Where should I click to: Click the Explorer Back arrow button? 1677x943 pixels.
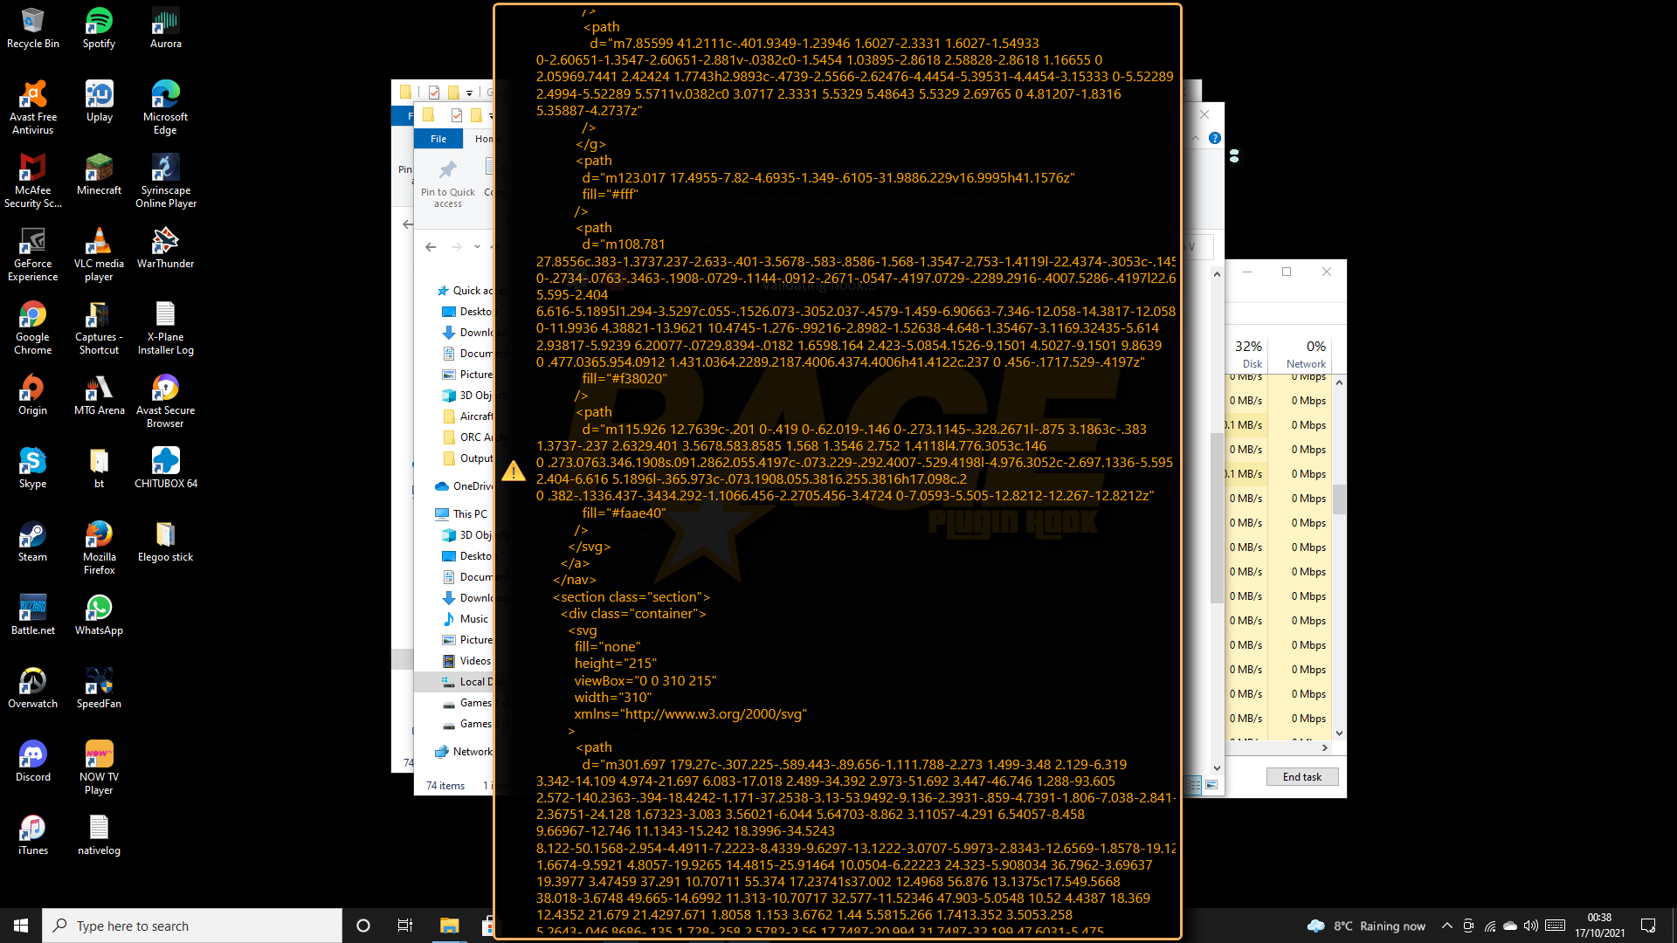431,247
